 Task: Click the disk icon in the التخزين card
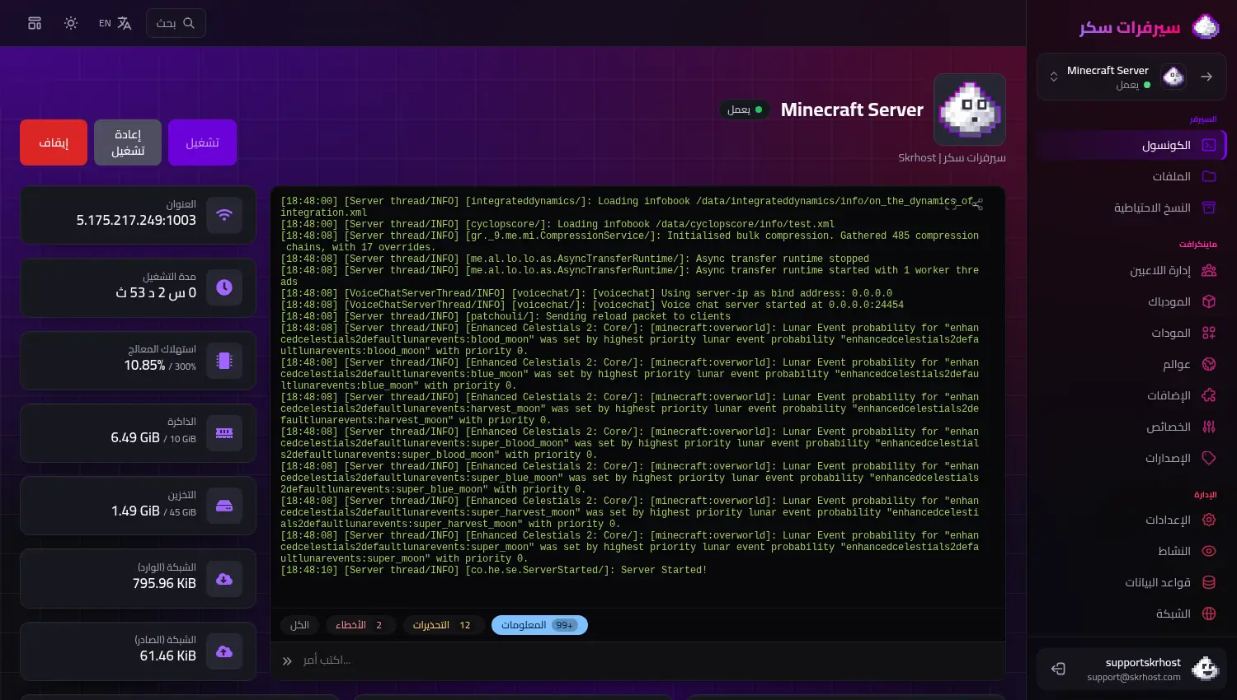[224, 506]
